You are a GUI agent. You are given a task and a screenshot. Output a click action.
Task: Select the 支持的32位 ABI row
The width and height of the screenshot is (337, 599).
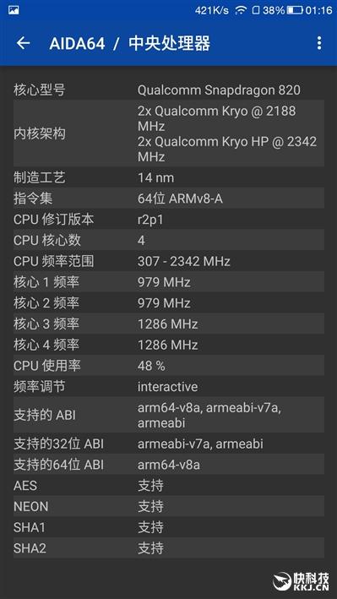coord(169,444)
